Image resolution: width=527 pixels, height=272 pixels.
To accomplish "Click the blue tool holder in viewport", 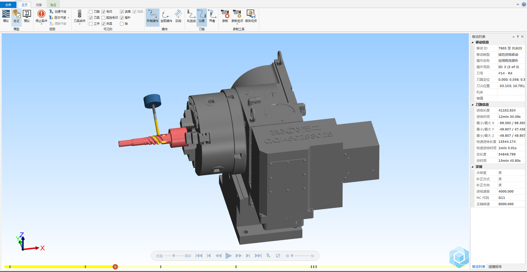I will click(x=152, y=101).
